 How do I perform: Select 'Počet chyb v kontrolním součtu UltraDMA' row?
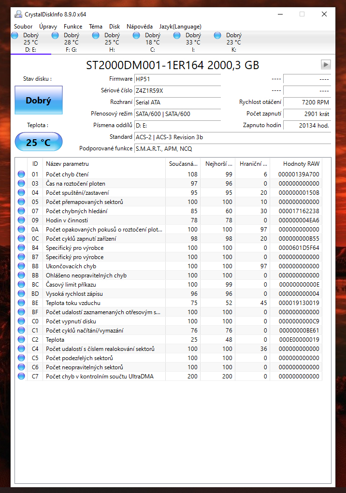(169, 376)
